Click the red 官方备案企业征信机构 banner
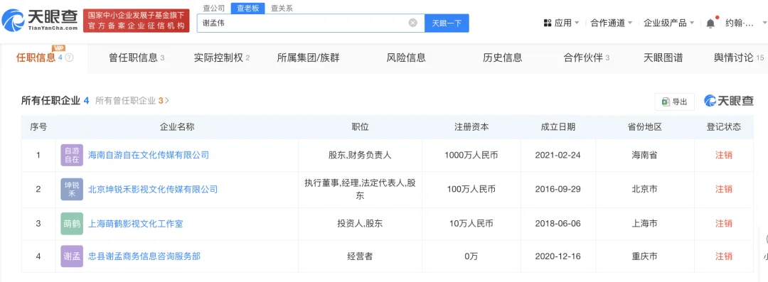768x282 pixels. click(x=136, y=21)
